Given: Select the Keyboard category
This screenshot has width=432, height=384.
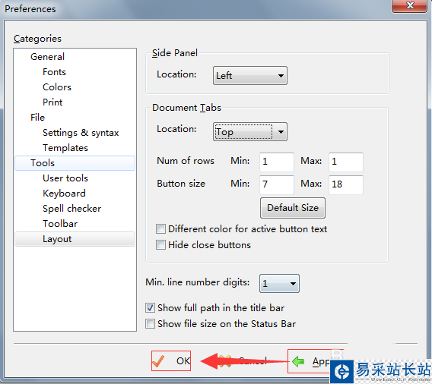Looking at the screenshot, I should tap(64, 194).
